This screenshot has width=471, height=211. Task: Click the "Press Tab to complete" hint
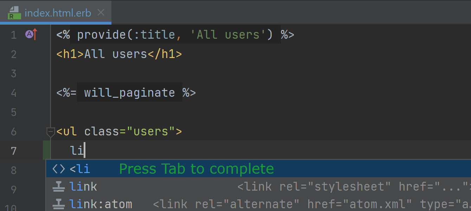196,169
